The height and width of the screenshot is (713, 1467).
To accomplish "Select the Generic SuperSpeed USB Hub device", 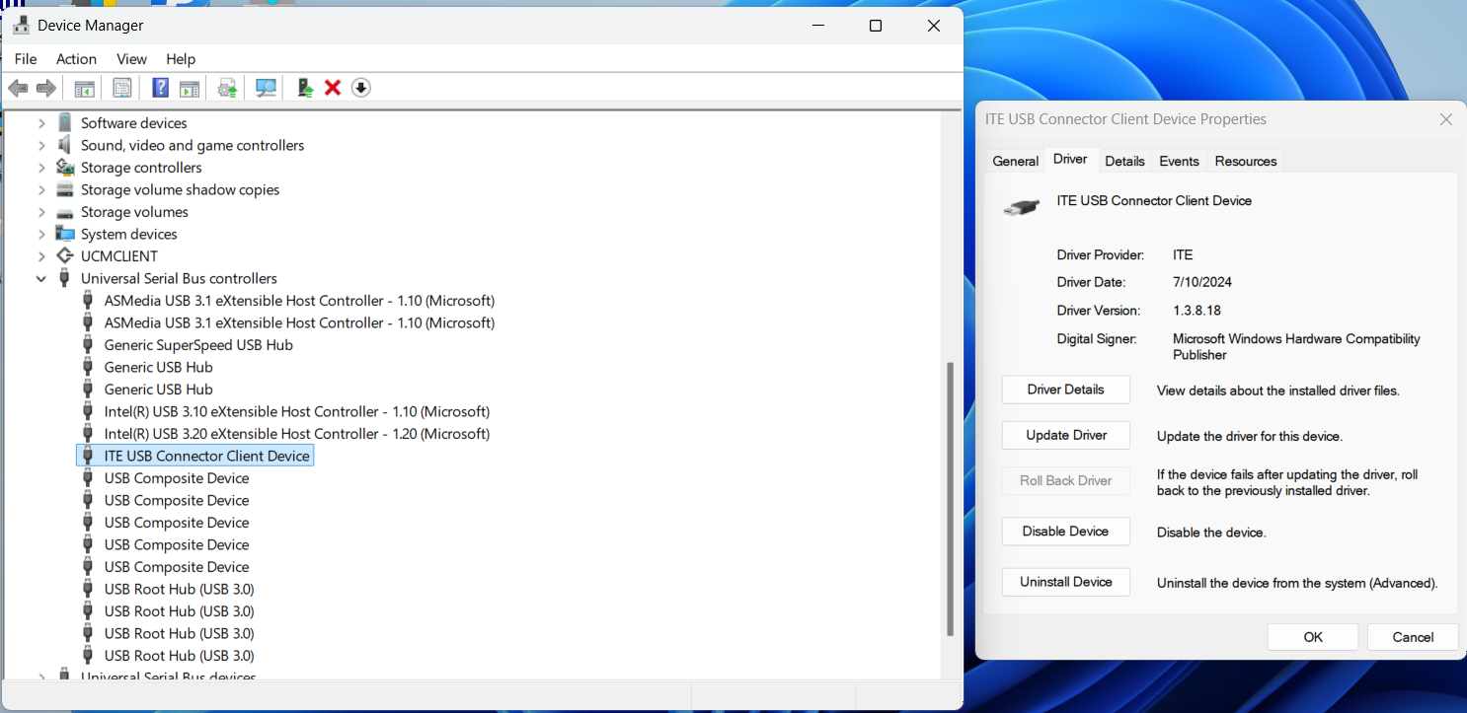I will point(197,345).
